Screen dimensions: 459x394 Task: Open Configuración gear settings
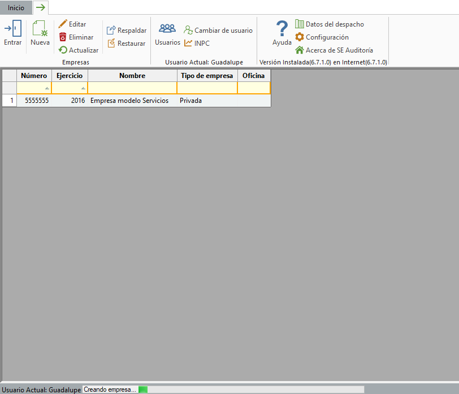point(300,37)
